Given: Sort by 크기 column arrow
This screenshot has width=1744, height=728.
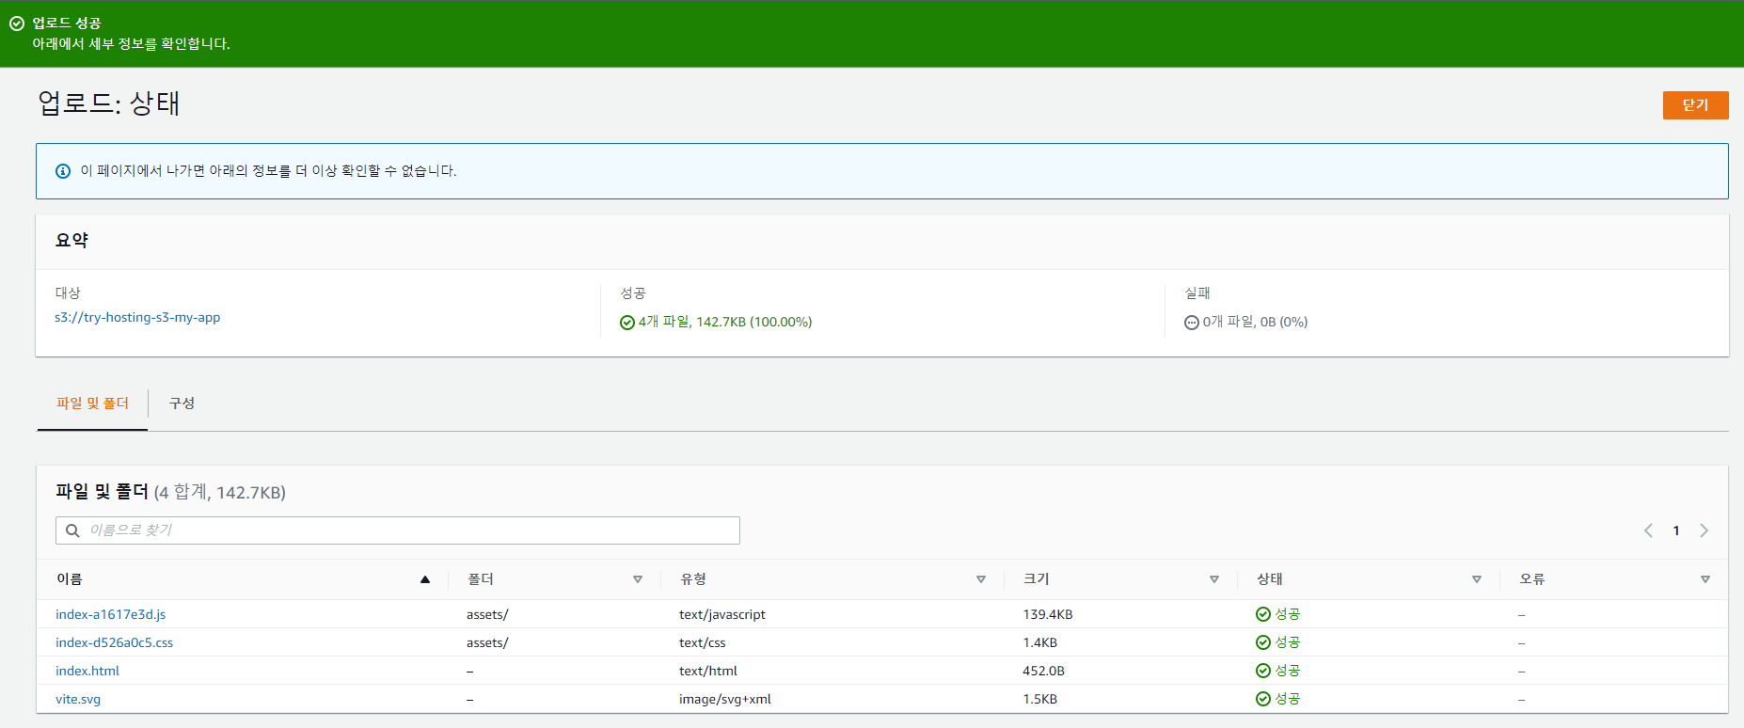Looking at the screenshot, I should click(x=1214, y=579).
